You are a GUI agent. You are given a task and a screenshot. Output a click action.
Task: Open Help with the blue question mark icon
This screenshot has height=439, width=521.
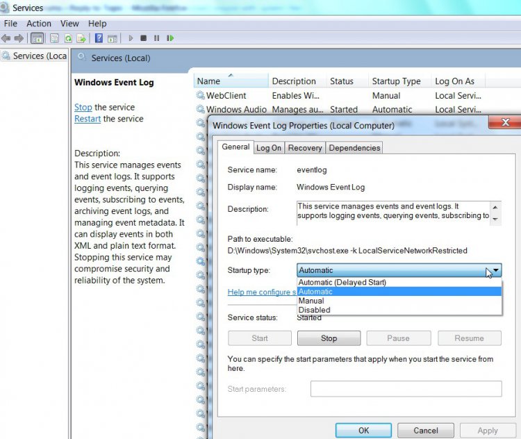tap(99, 38)
